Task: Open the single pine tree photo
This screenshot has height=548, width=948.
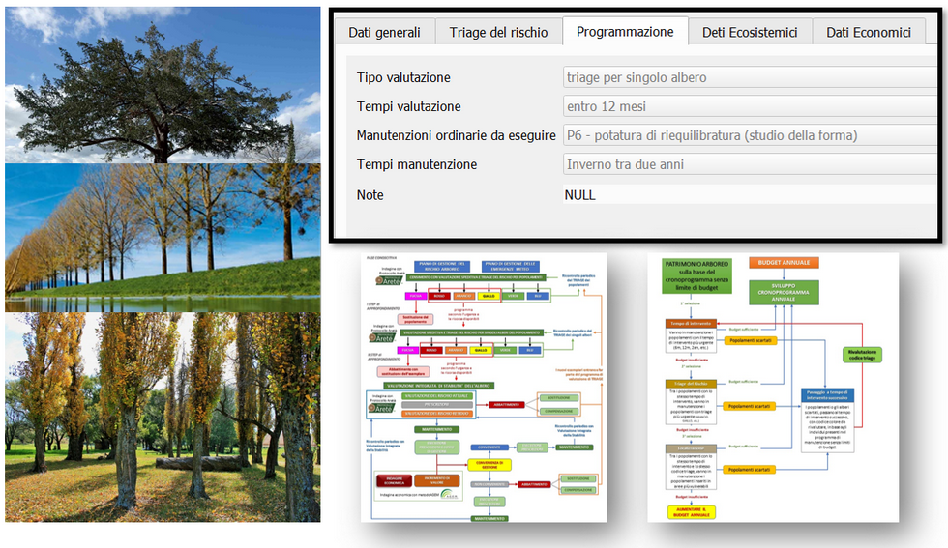Action: [163, 85]
